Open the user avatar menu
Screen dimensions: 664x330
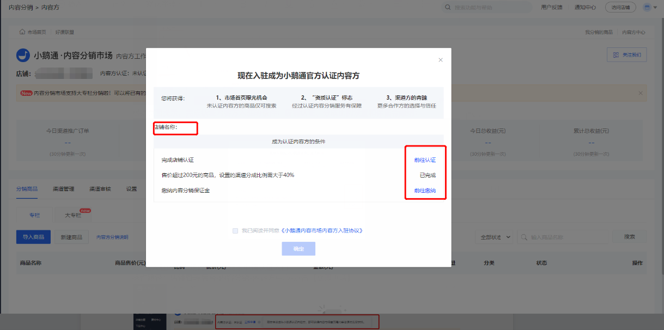[650, 8]
